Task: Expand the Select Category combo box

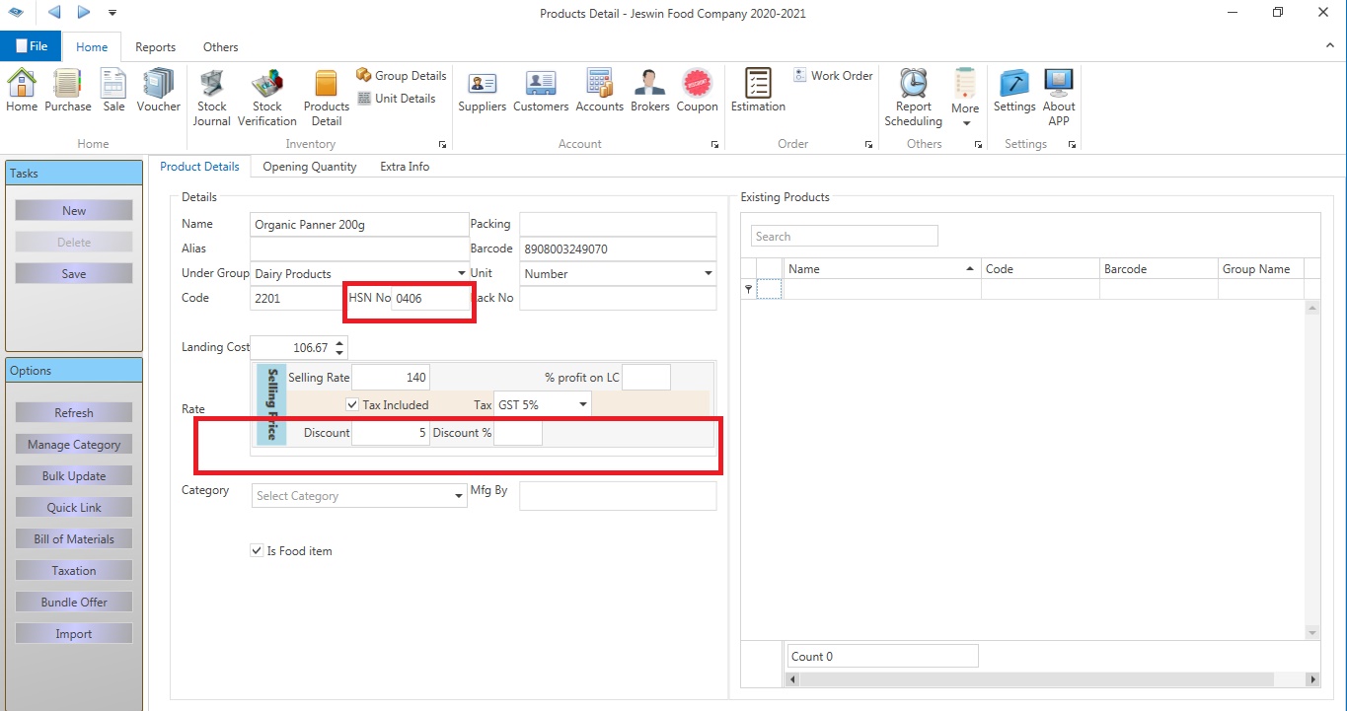Action: click(459, 496)
